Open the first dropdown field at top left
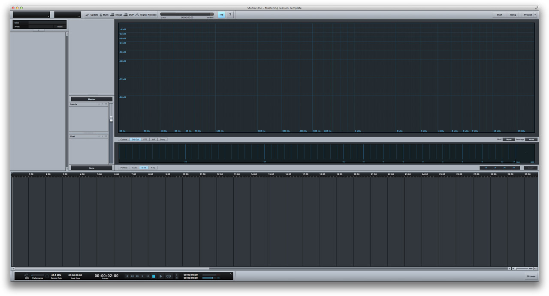The width and height of the screenshot is (549, 296). [x=31, y=15]
